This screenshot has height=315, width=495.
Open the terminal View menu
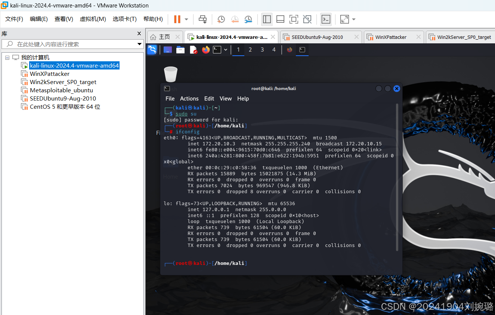point(226,99)
